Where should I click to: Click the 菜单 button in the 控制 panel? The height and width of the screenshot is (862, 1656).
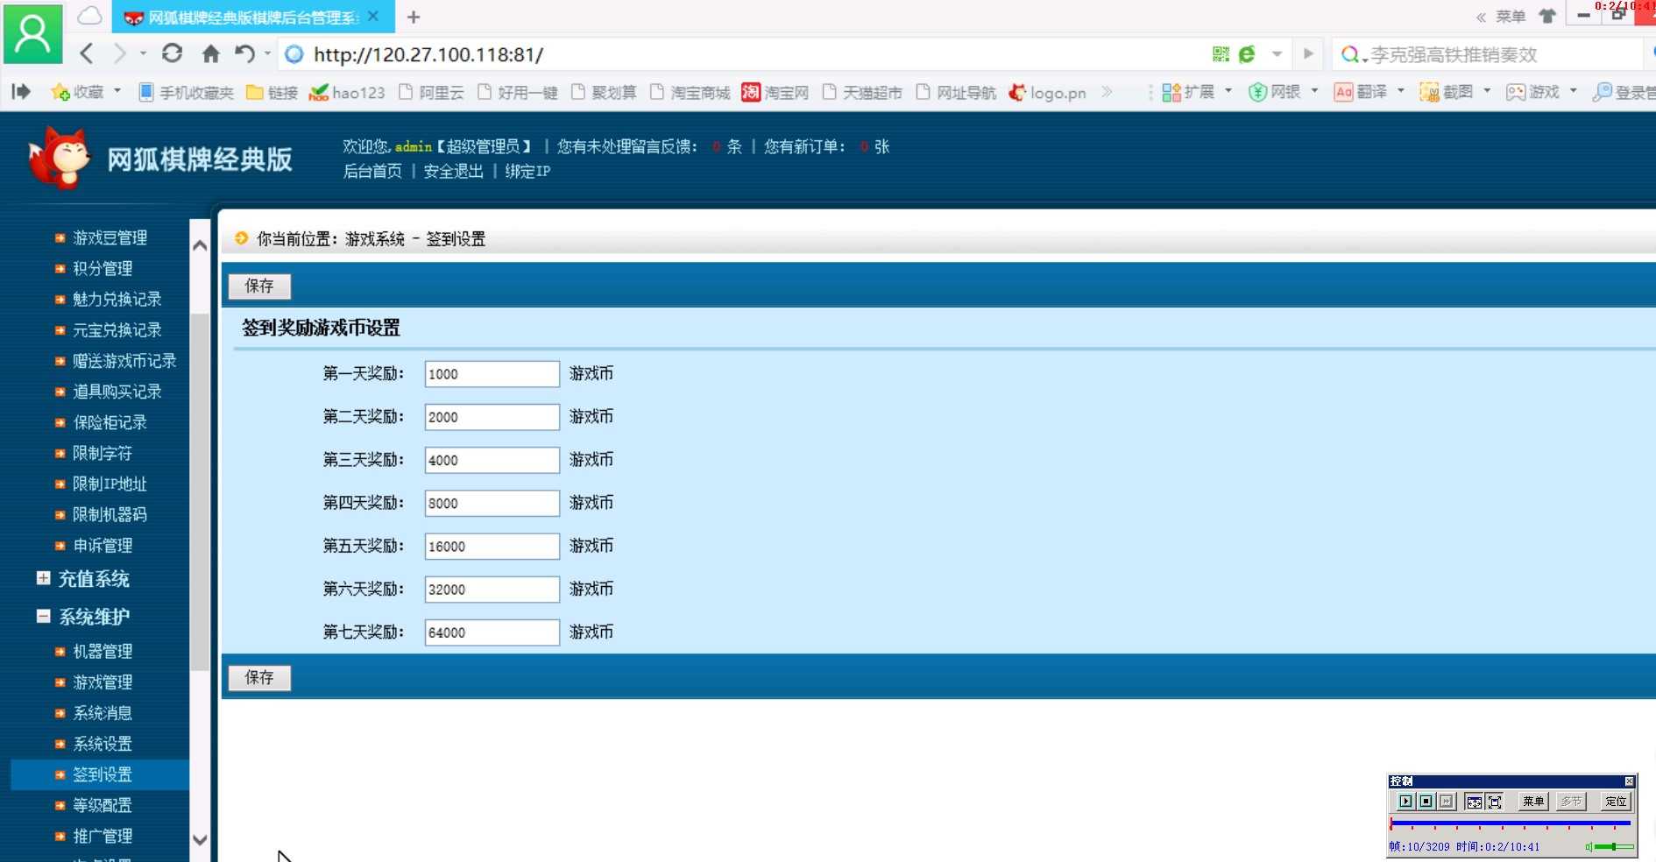coord(1533,802)
